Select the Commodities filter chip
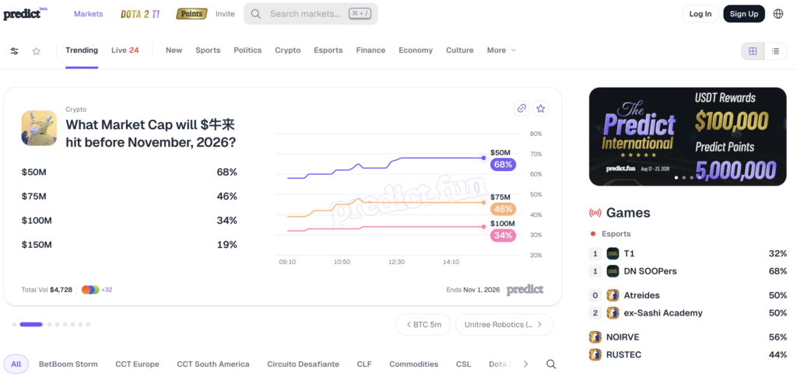 point(414,364)
